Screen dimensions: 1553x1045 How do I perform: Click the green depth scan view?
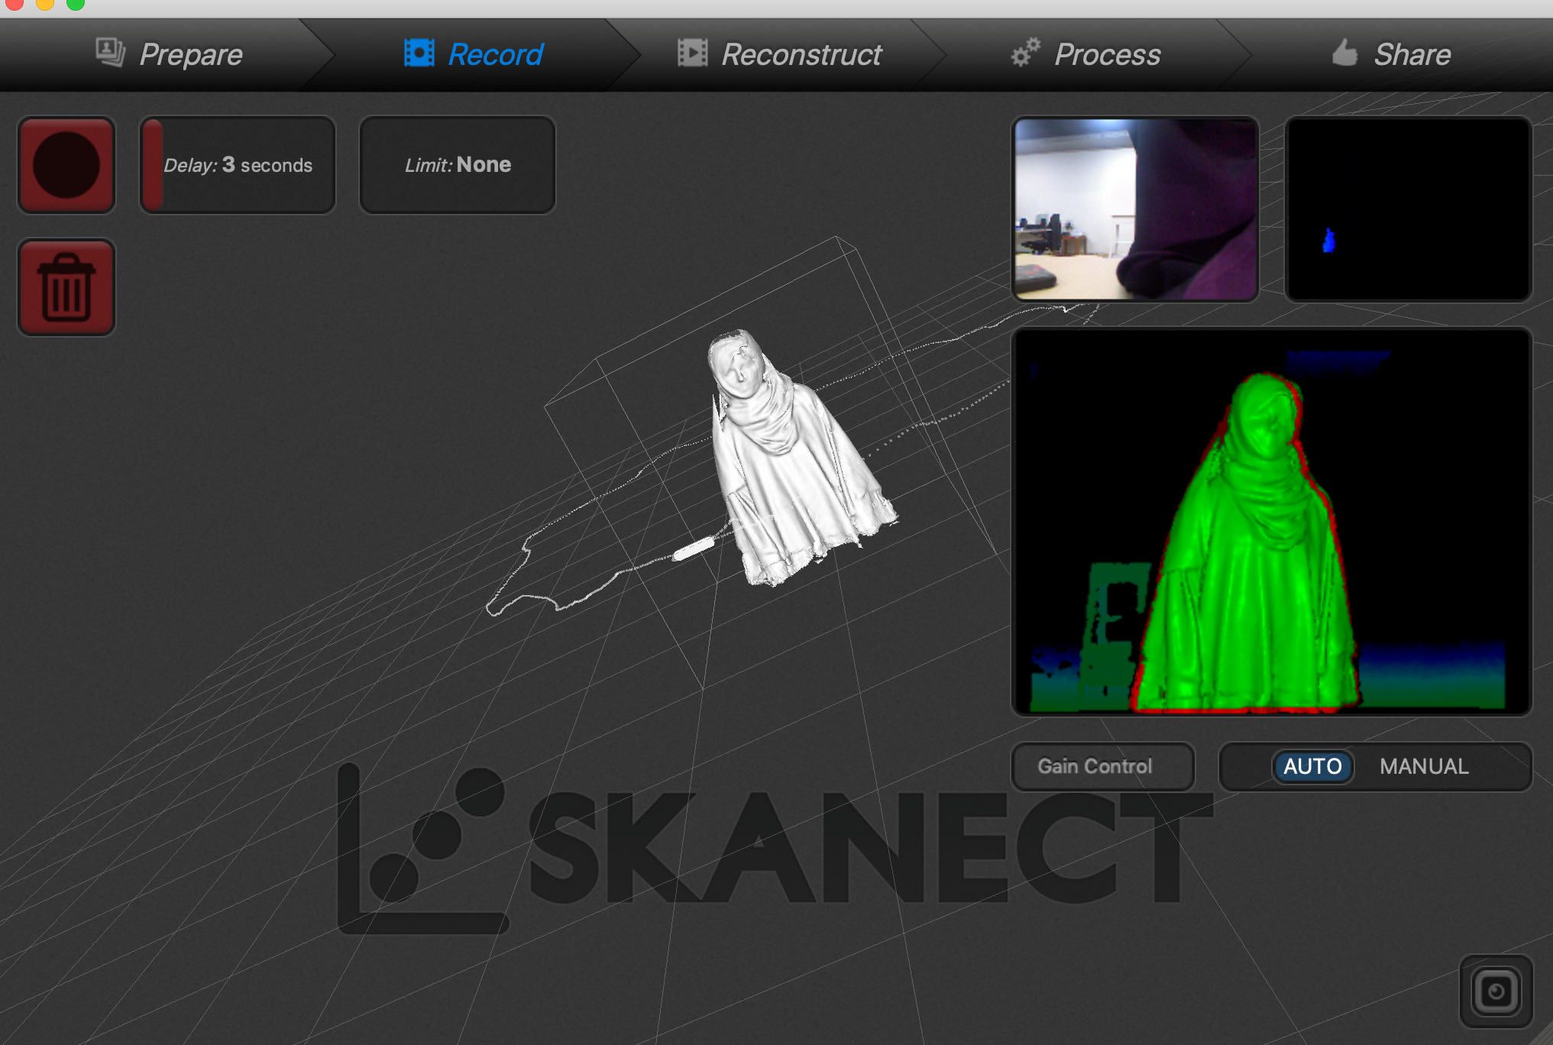click(1270, 522)
